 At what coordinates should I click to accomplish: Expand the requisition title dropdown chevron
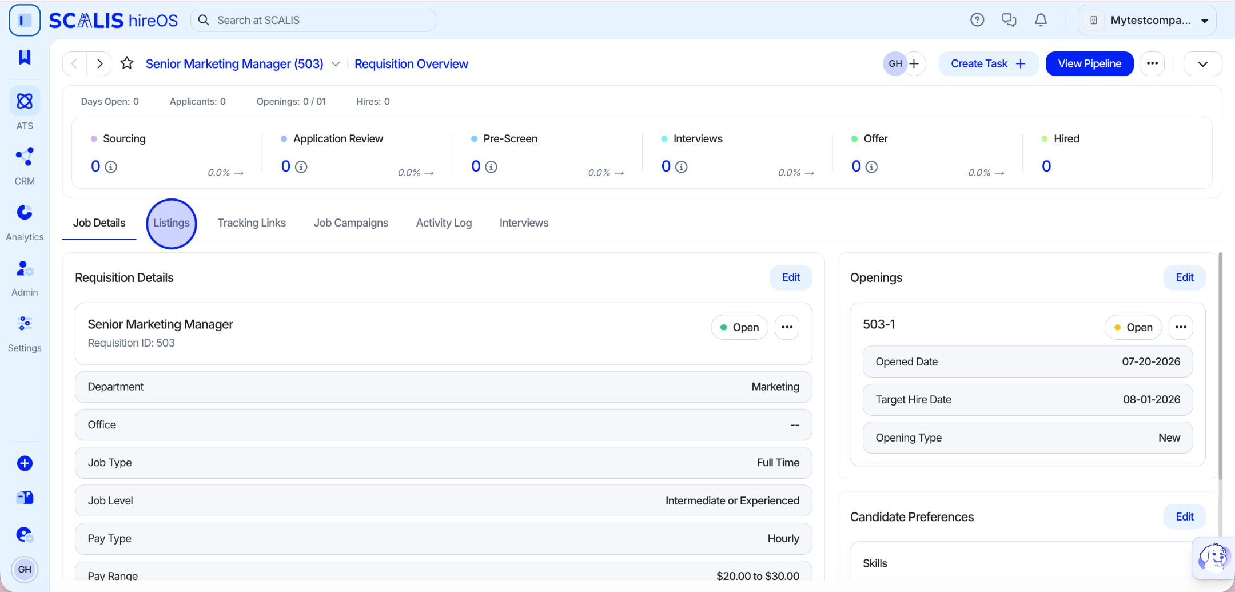336,64
